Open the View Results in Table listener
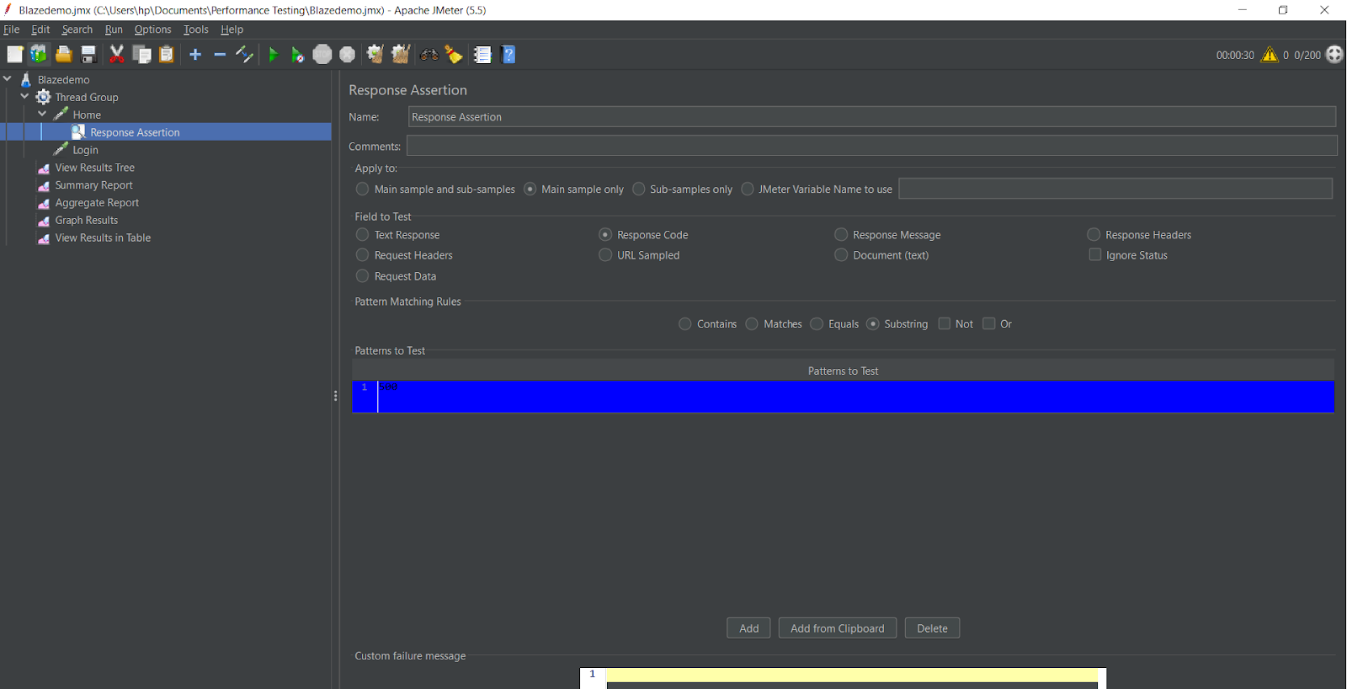 (x=103, y=238)
